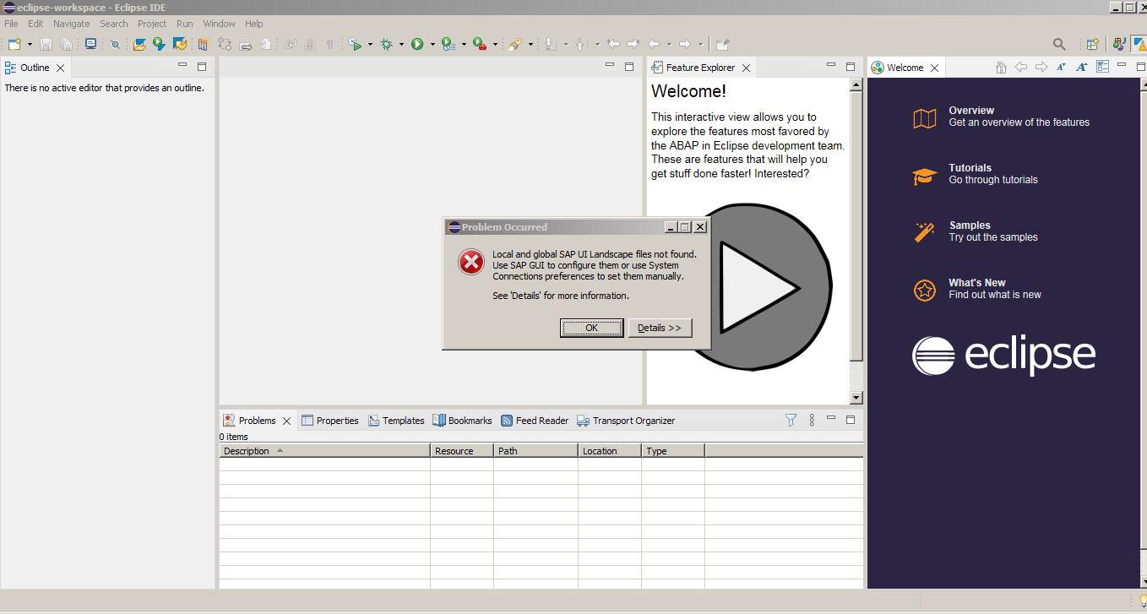Image resolution: width=1147 pixels, height=614 pixels.
Task: Close the Welcome tab
Action: click(934, 68)
